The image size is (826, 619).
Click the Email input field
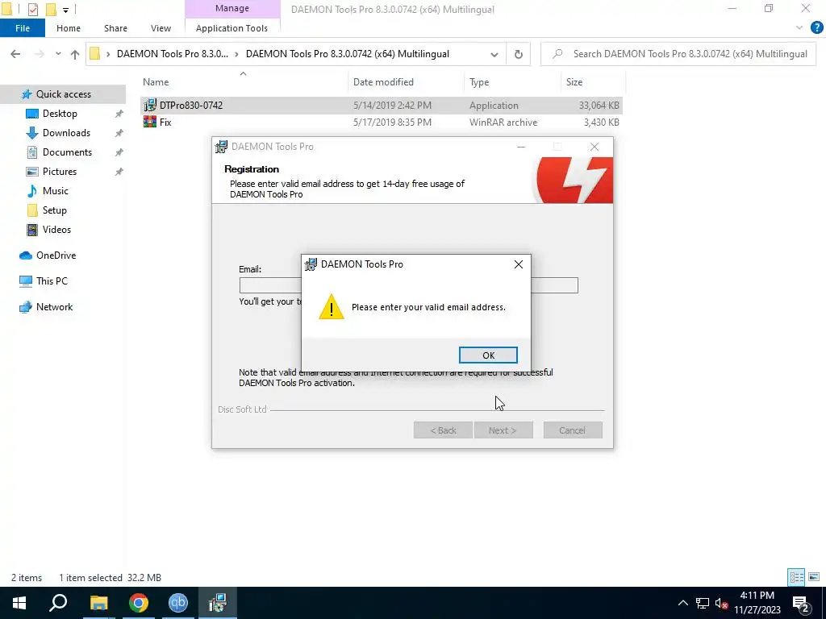click(408, 285)
